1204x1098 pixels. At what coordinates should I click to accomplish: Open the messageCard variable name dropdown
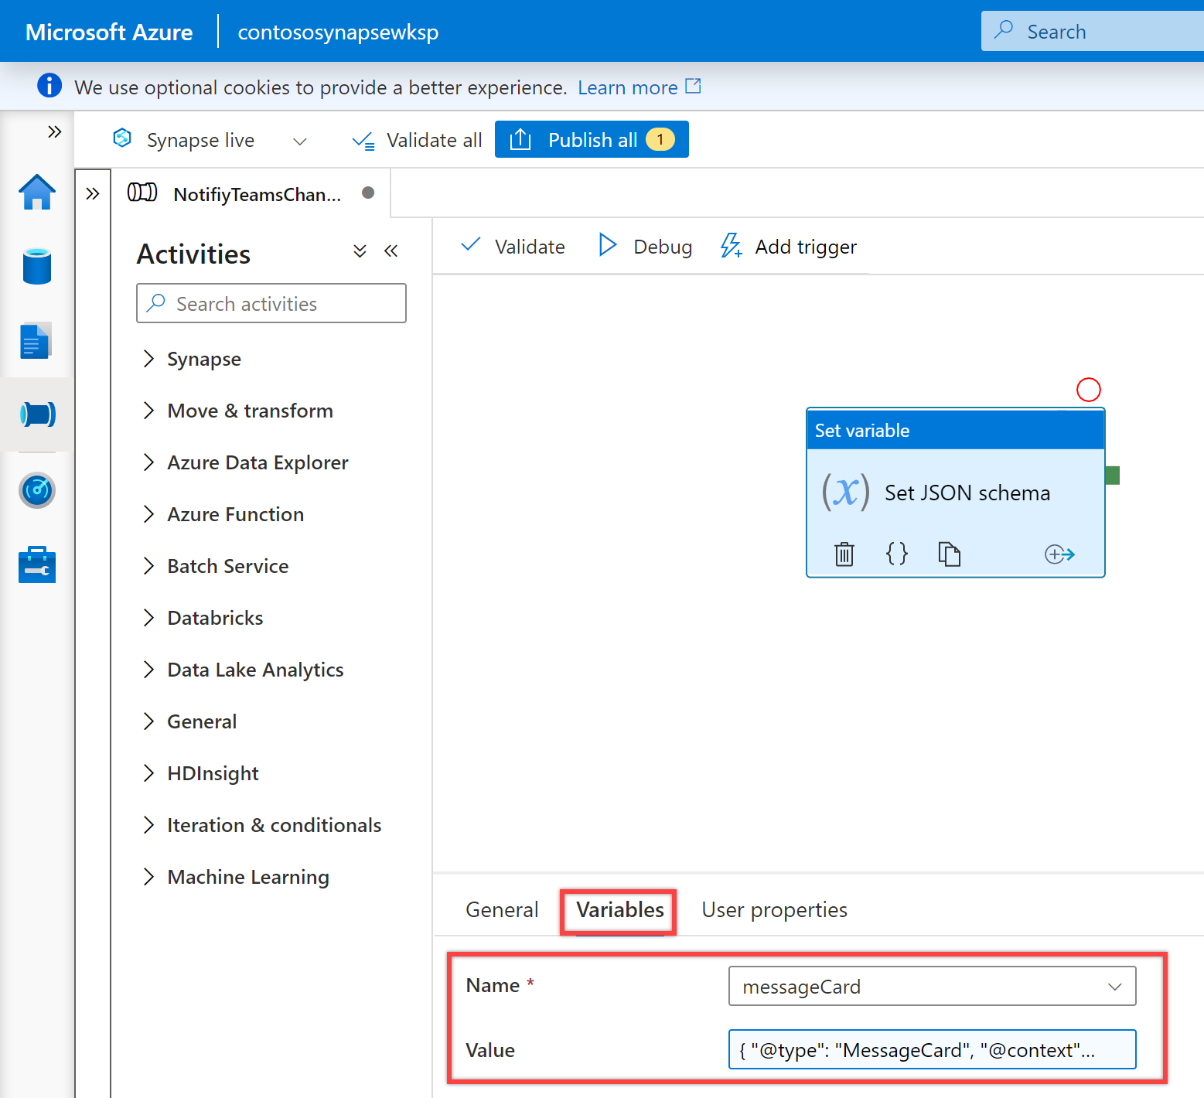(x=1114, y=986)
